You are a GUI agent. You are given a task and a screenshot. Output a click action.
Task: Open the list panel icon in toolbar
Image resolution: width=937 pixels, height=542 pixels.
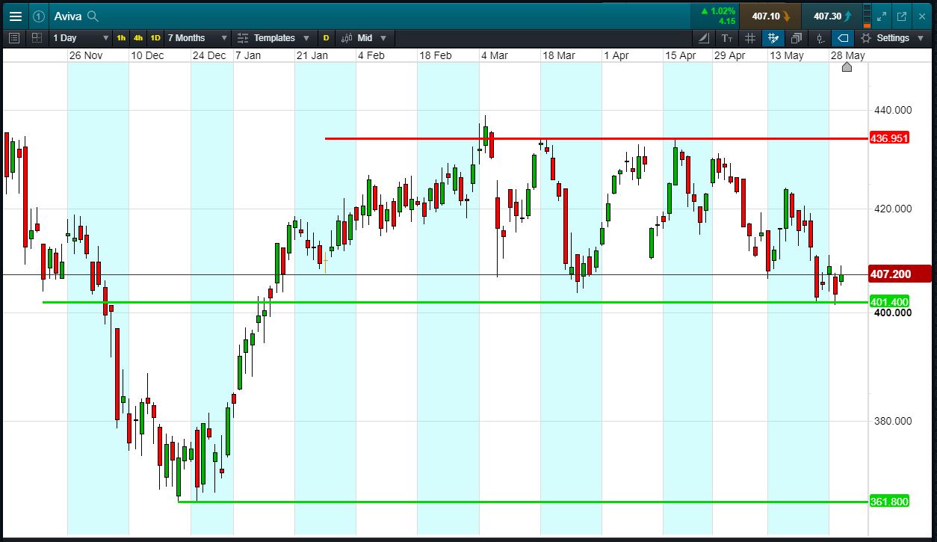14,37
